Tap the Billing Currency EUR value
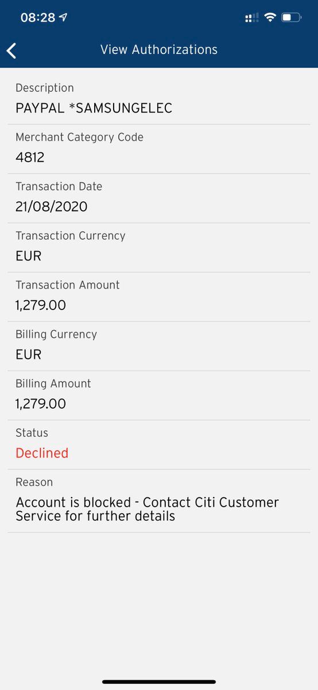Viewport: 318px width, 690px height. (29, 355)
